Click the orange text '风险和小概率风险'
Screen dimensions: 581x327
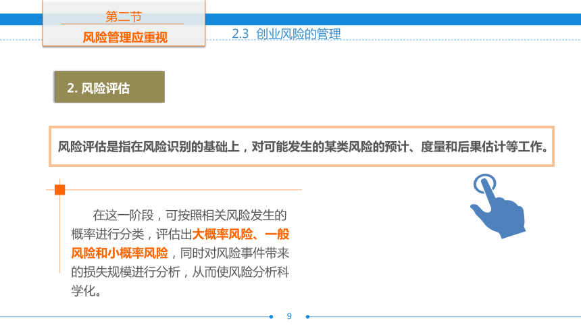coord(120,253)
